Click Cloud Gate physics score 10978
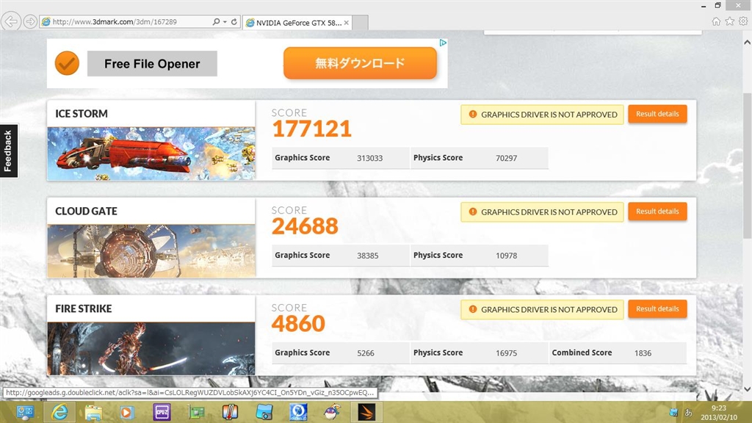 [x=507, y=256]
